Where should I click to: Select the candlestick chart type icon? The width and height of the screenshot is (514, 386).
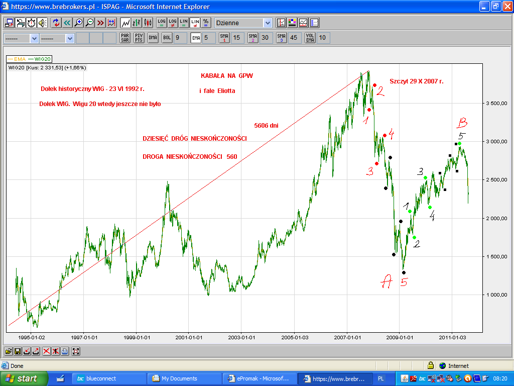click(x=148, y=23)
